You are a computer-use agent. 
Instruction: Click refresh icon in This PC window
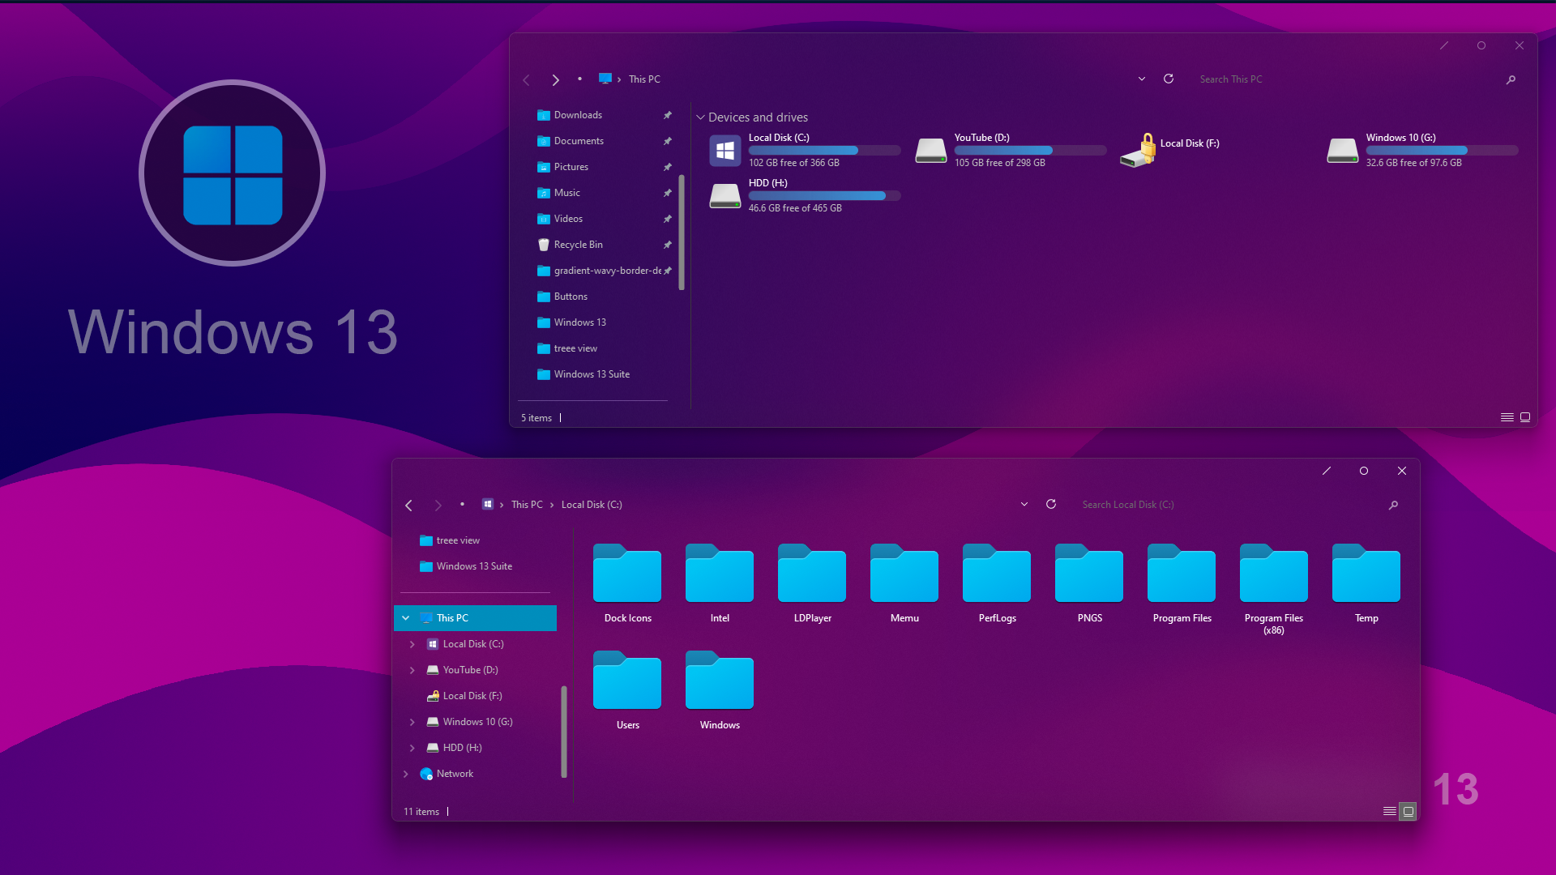pyautogui.click(x=1169, y=79)
